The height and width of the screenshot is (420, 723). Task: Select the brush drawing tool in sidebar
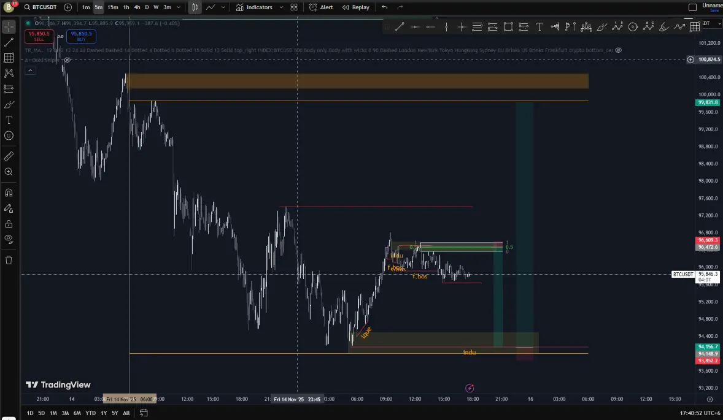point(9,104)
